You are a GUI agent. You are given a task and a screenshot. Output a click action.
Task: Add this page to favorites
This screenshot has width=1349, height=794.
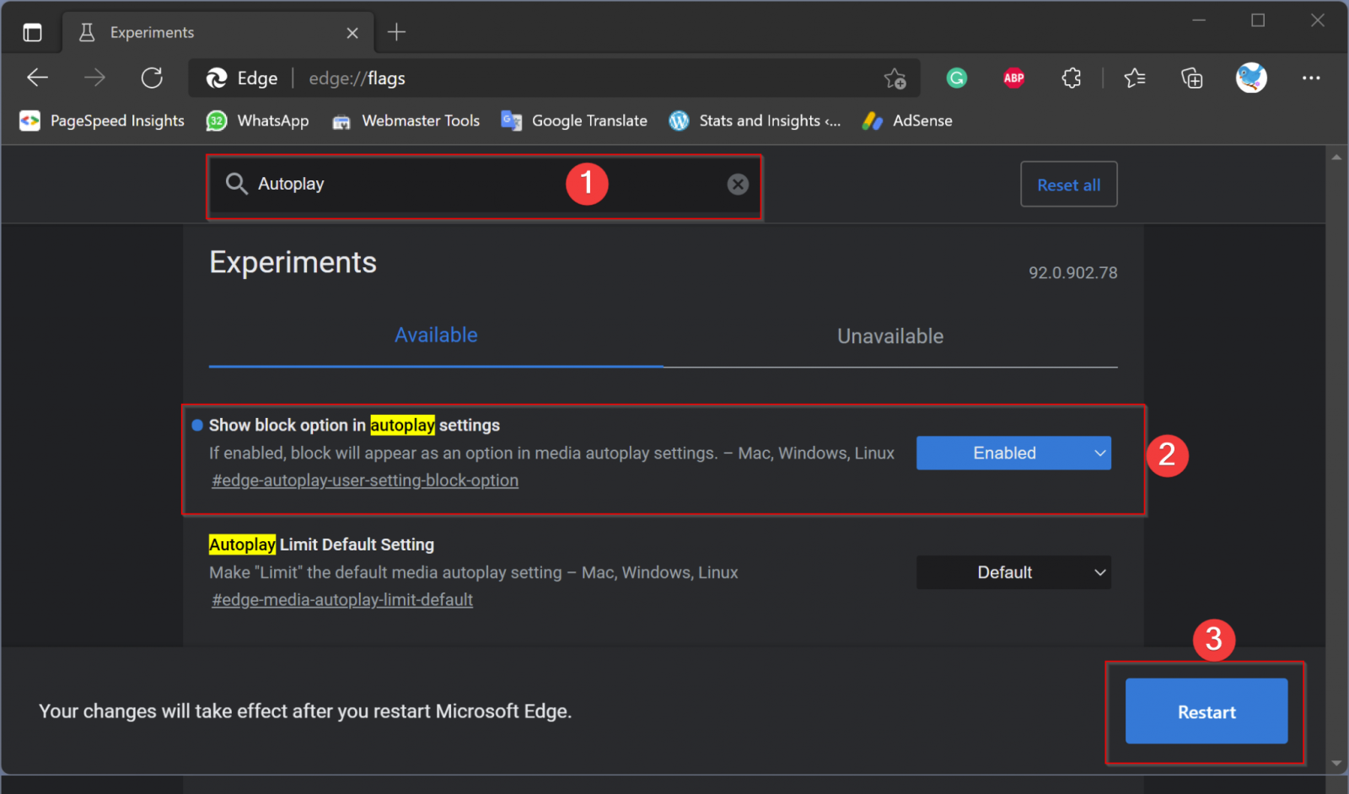(895, 78)
